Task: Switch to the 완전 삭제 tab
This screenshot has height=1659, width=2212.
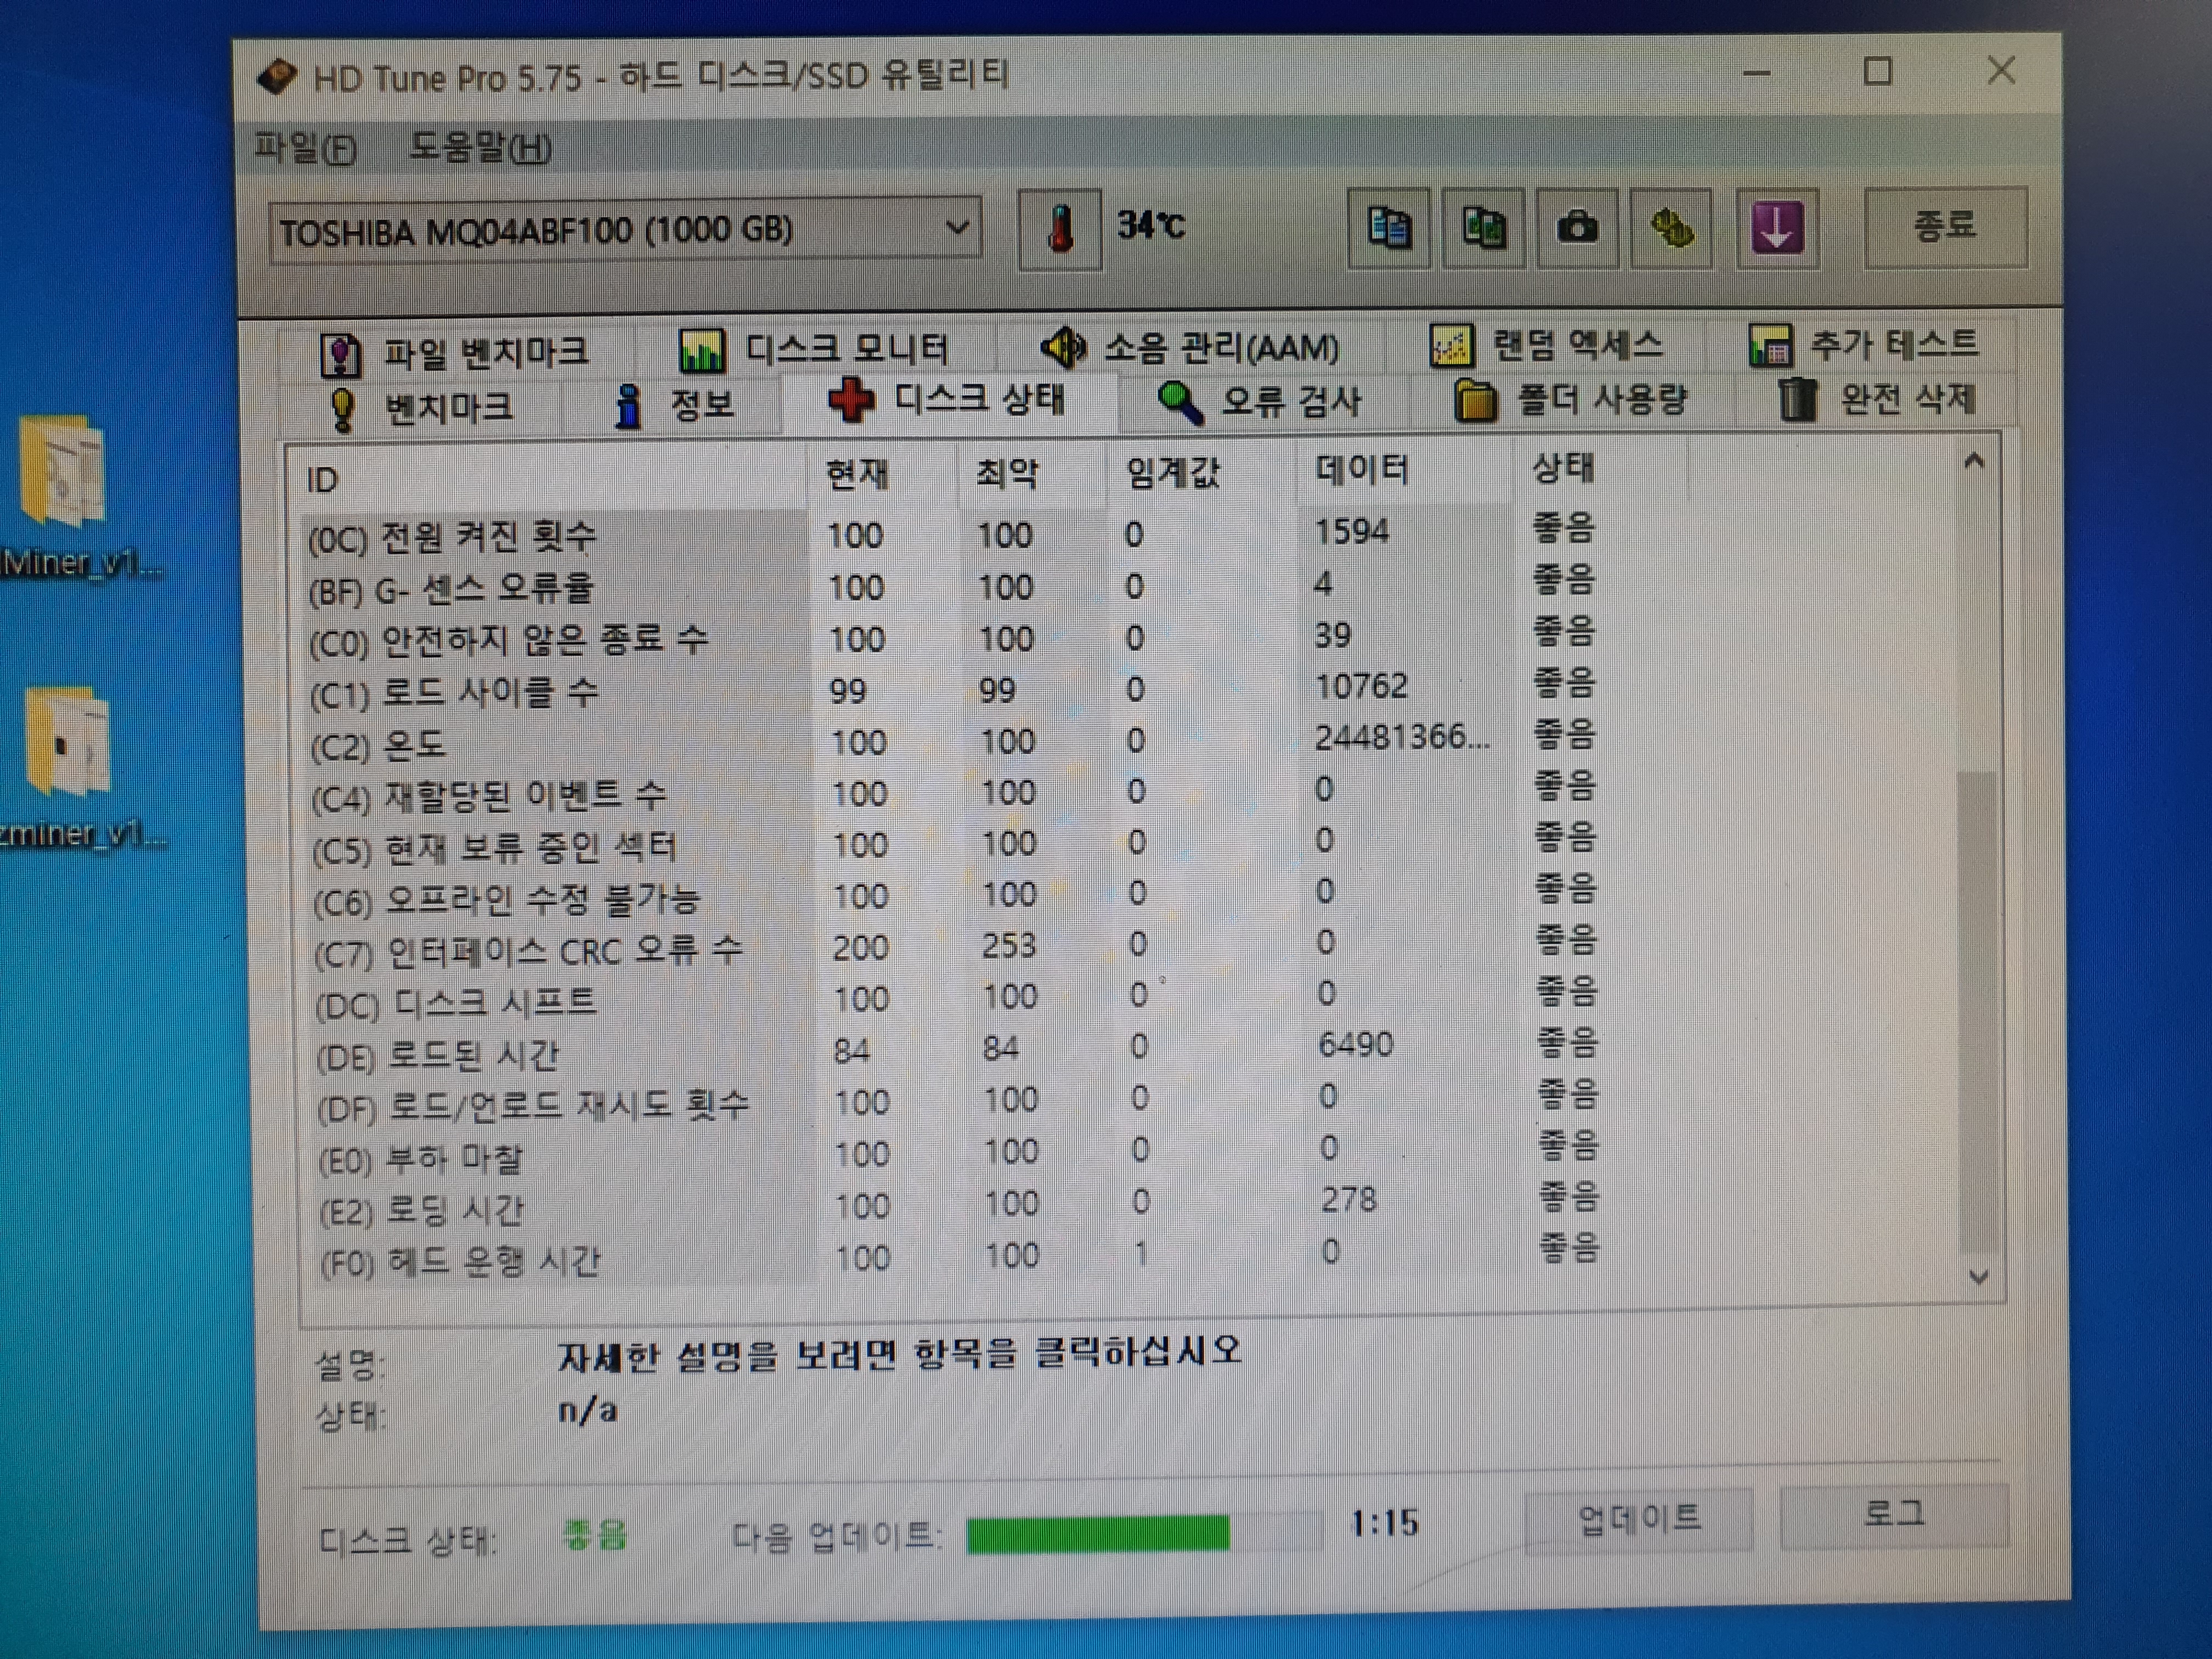Action: (1877, 399)
